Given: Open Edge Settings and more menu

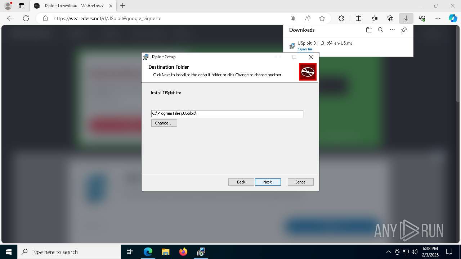Looking at the screenshot, I should point(438,18).
